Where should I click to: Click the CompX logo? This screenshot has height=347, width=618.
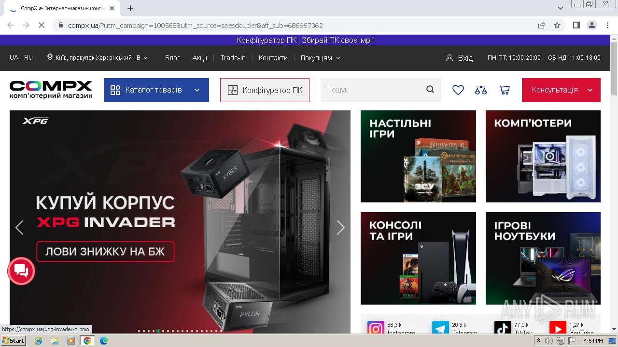(51, 90)
